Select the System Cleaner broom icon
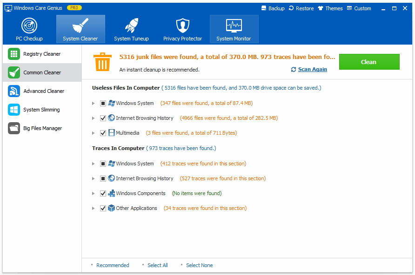 80,26
